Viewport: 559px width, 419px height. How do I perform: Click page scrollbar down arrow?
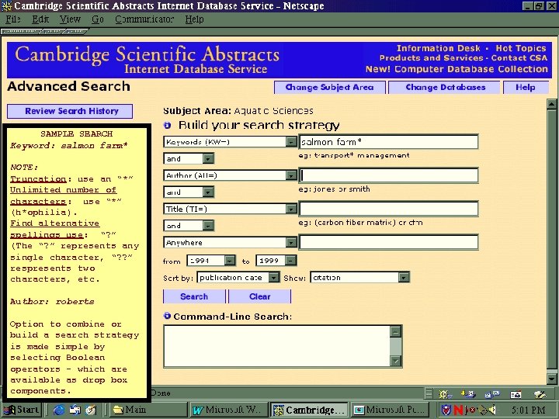[x=551, y=379]
